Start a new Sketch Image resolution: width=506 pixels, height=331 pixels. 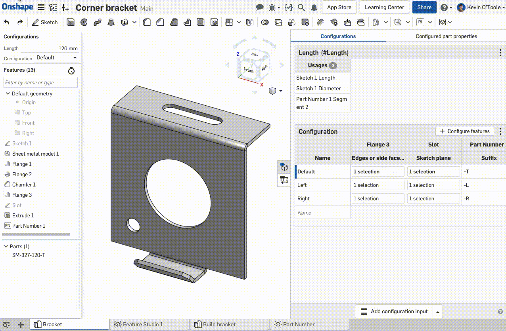tap(45, 22)
